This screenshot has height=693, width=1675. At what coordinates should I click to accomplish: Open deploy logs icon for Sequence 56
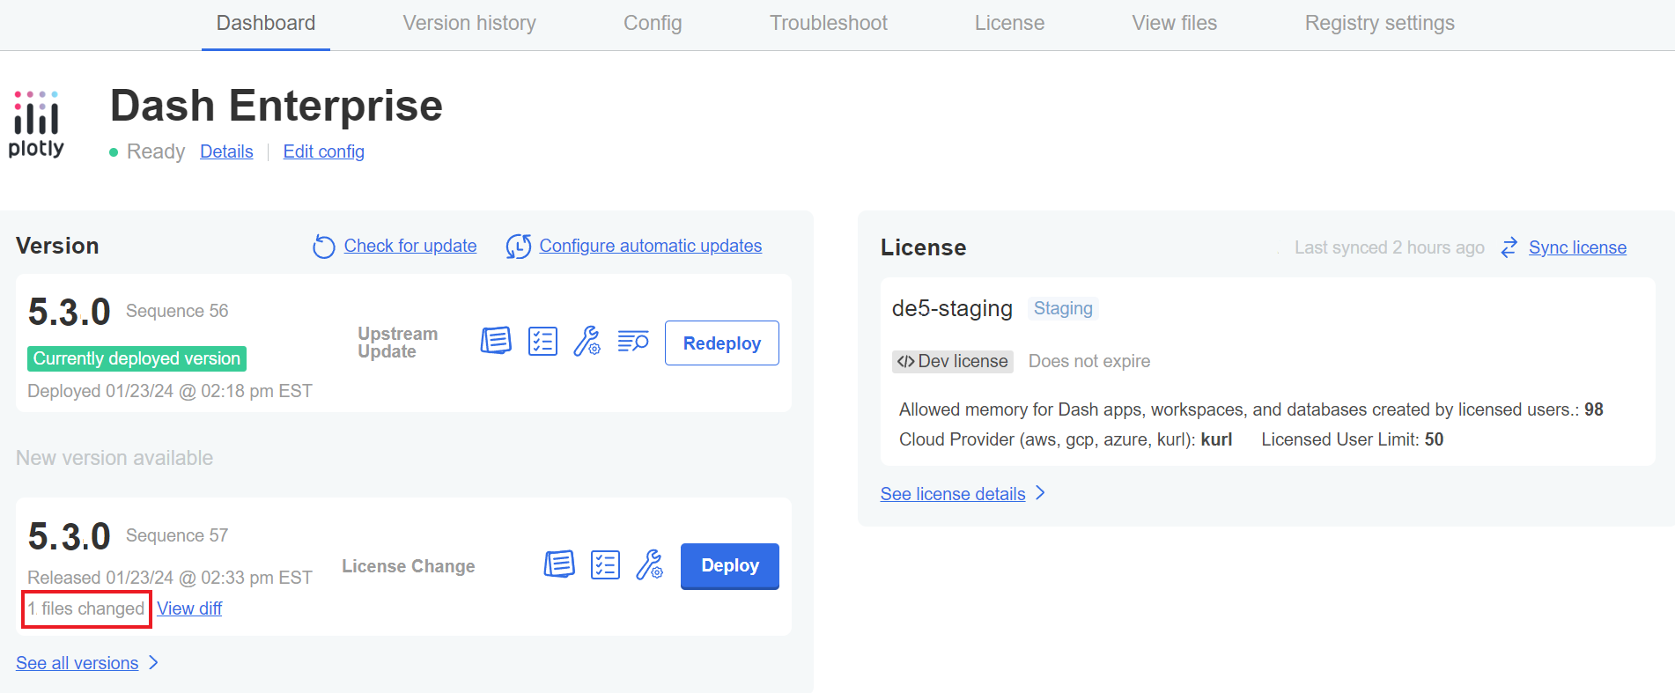tap(633, 341)
